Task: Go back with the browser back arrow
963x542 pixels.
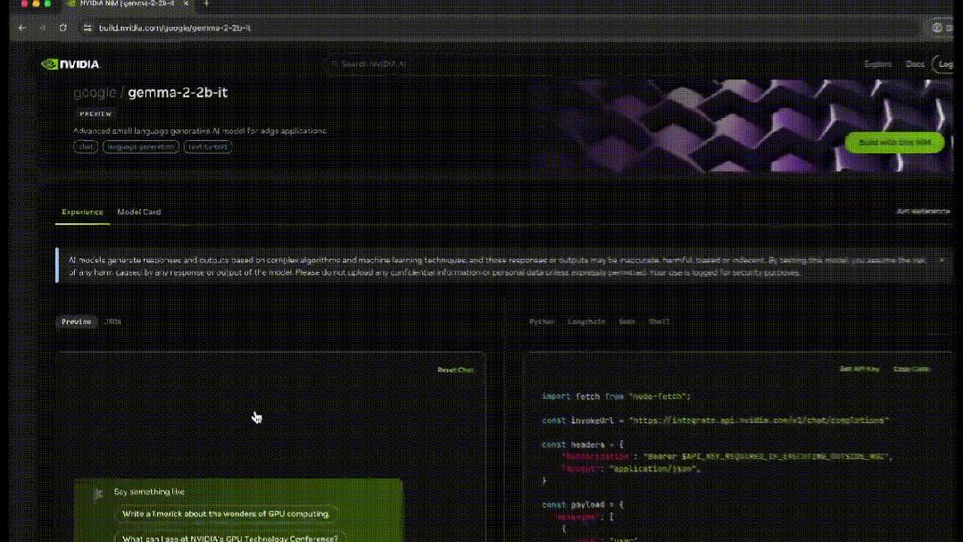Action: click(x=22, y=28)
